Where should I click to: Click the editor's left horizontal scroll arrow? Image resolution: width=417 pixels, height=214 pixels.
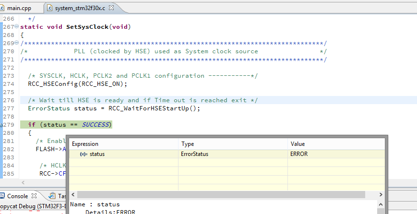(x=23, y=182)
